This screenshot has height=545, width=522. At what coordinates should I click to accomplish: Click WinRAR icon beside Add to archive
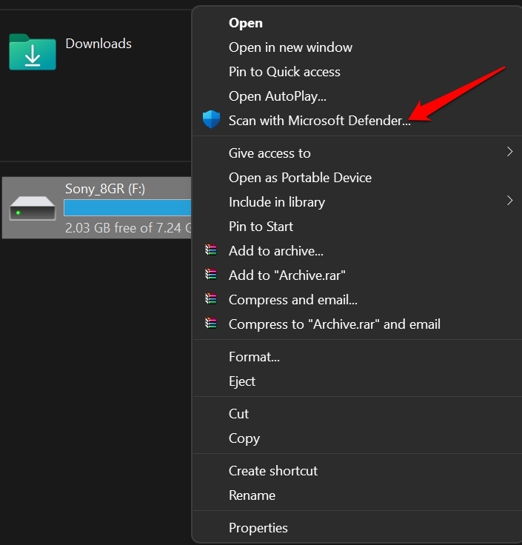212,251
